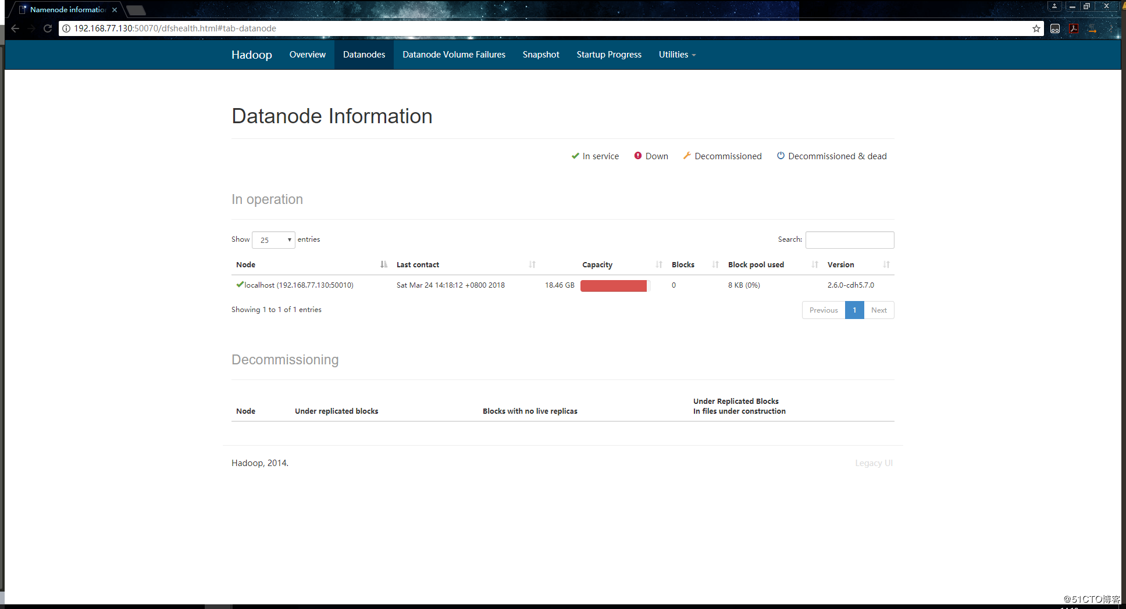
Task: Click the 18.46 GB capacity value
Action: [560, 285]
